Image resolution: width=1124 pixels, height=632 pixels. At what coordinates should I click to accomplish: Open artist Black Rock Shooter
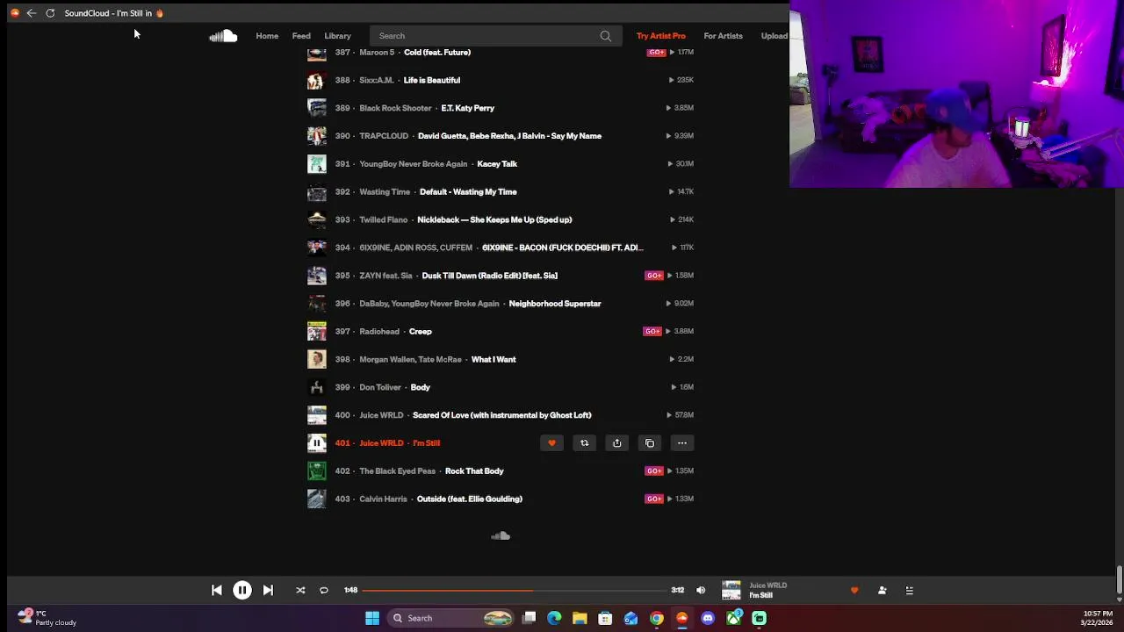pos(395,108)
